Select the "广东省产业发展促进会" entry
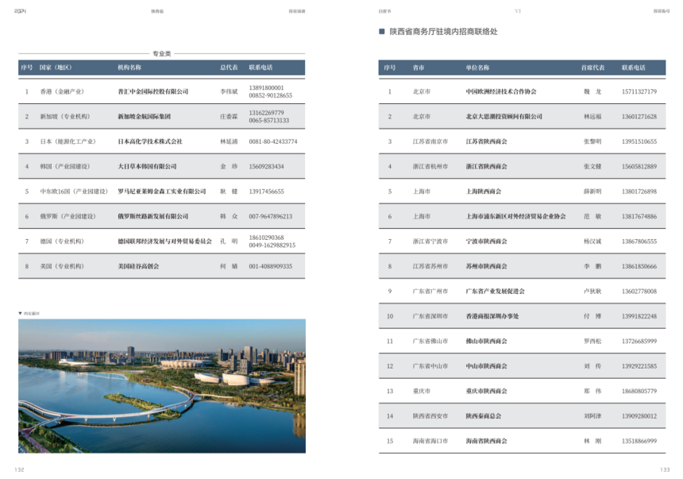The height and width of the screenshot is (479, 683). (x=496, y=291)
